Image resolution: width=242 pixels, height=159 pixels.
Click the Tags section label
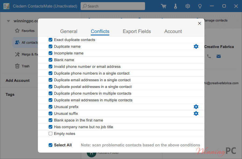[10, 94]
